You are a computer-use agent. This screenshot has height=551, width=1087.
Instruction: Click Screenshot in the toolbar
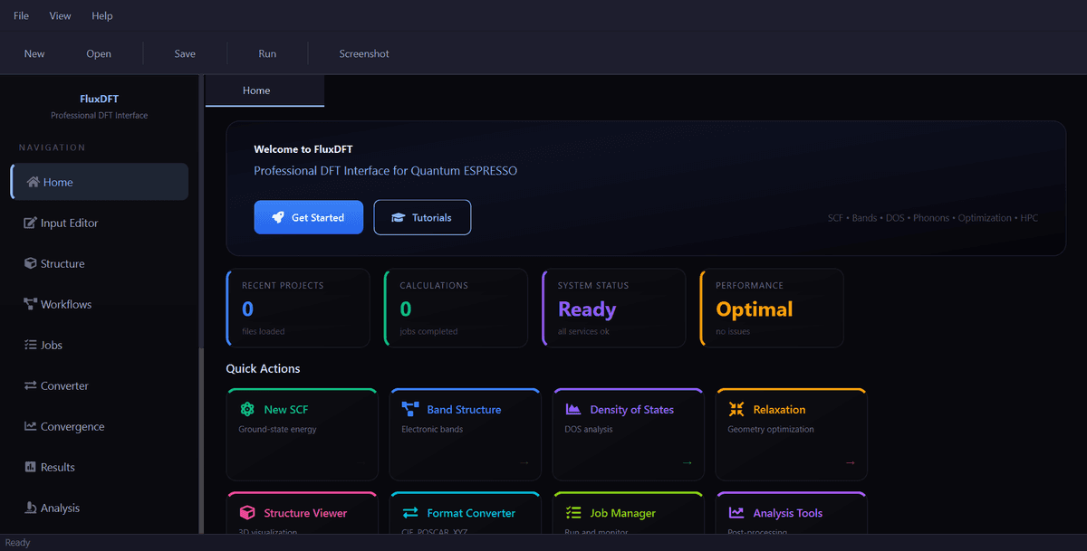[364, 54]
